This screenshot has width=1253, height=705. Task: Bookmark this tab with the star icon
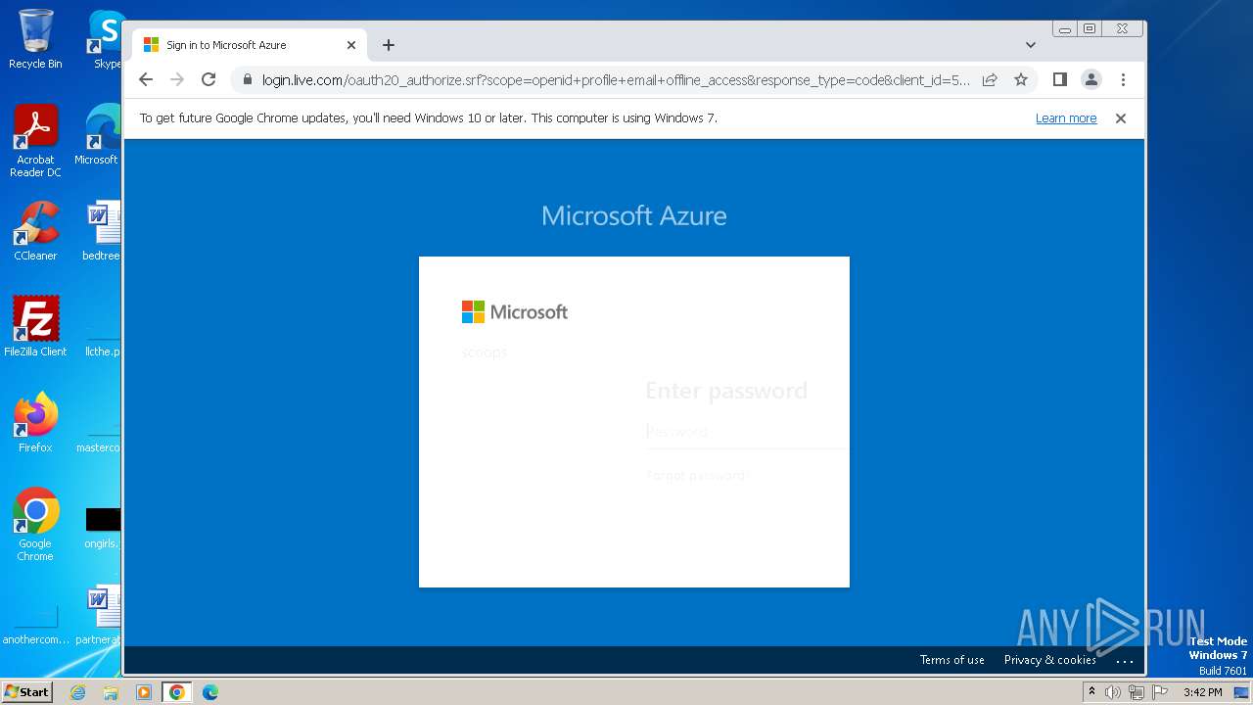pos(1021,79)
